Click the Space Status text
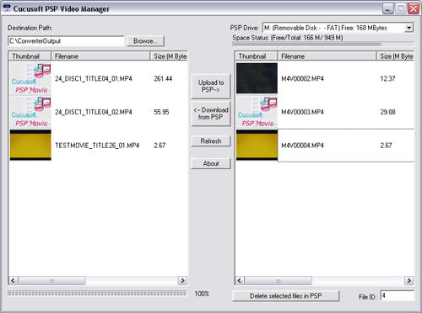Screen dimensions: 422x313 288,38
